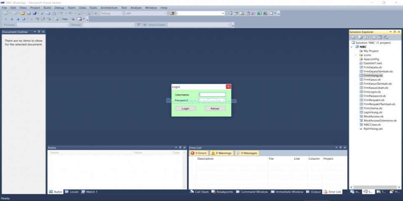
Task: Click the pin icon of Solution Explorer
Action: coord(395,32)
